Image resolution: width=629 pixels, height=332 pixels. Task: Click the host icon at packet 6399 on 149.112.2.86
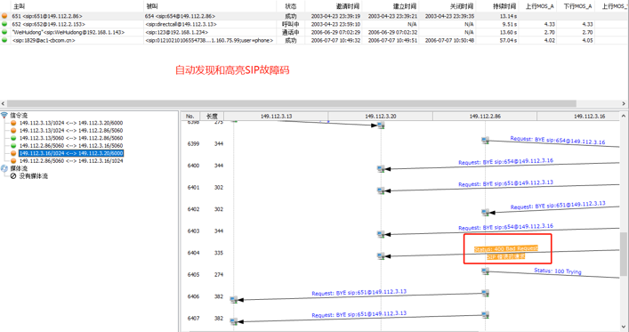486,140
